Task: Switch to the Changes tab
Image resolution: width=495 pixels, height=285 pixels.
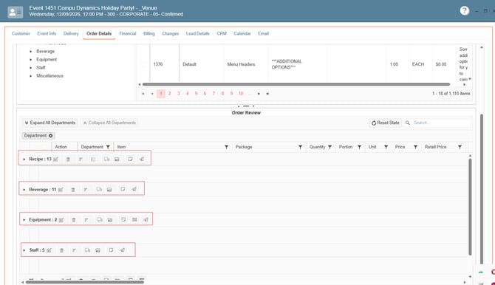Action: click(x=170, y=33)
